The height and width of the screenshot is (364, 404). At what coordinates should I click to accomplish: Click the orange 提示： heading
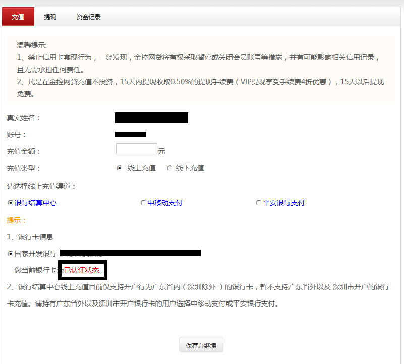16,220
